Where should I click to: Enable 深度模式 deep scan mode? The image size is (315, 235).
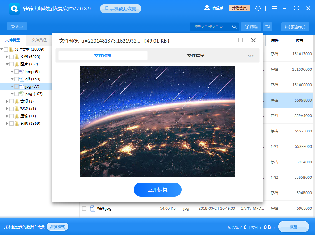pos(57,227)
